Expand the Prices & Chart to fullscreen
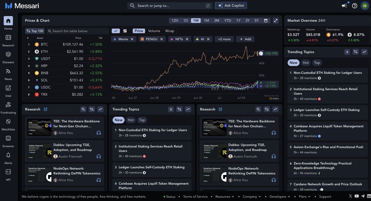The image size is (371, 201). click(276, 20)
